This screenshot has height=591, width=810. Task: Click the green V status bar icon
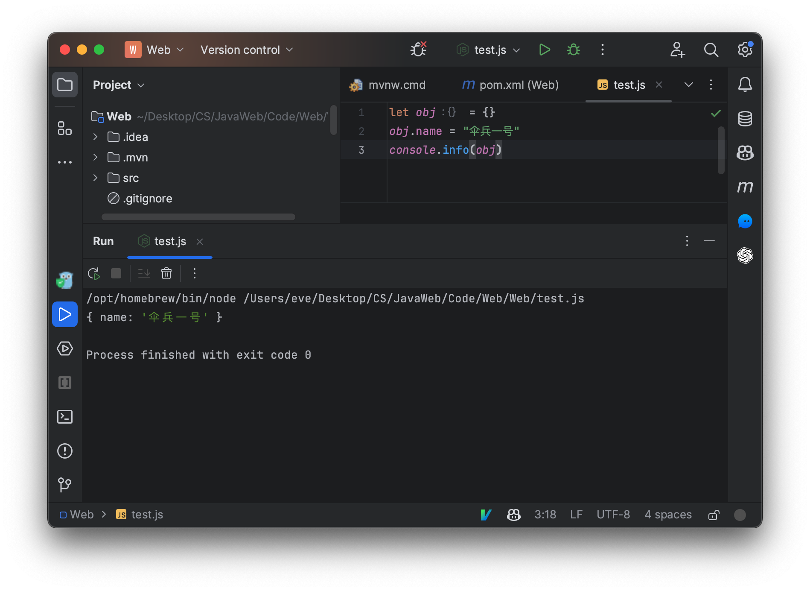[x=486, y=515]
